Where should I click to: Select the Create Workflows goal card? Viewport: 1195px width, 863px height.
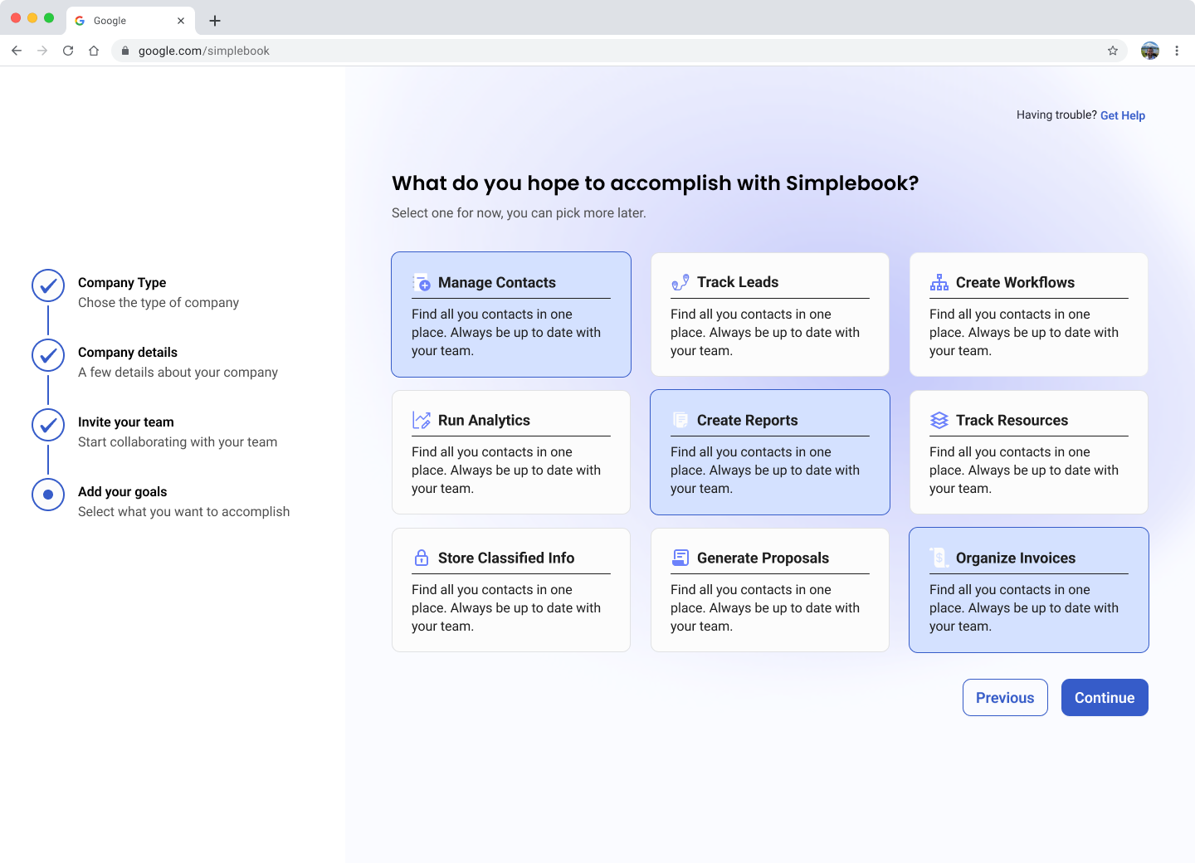coord(1029,314)
